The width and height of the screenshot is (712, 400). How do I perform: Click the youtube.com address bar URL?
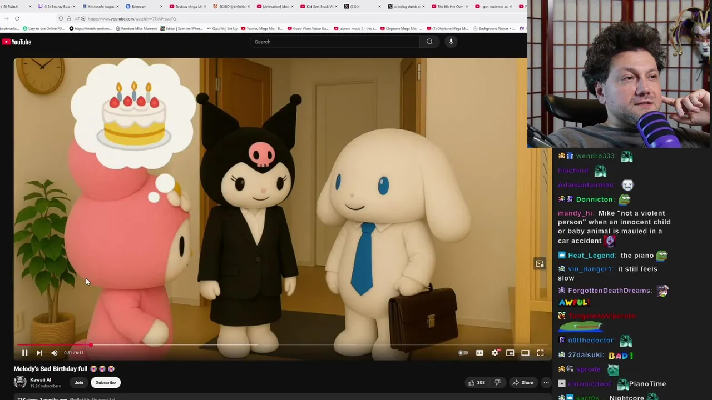point(132,19)
